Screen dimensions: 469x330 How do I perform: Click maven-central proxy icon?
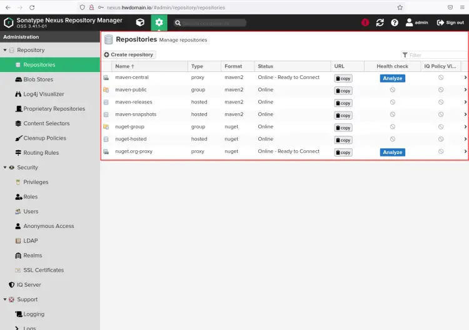[106, 78]
